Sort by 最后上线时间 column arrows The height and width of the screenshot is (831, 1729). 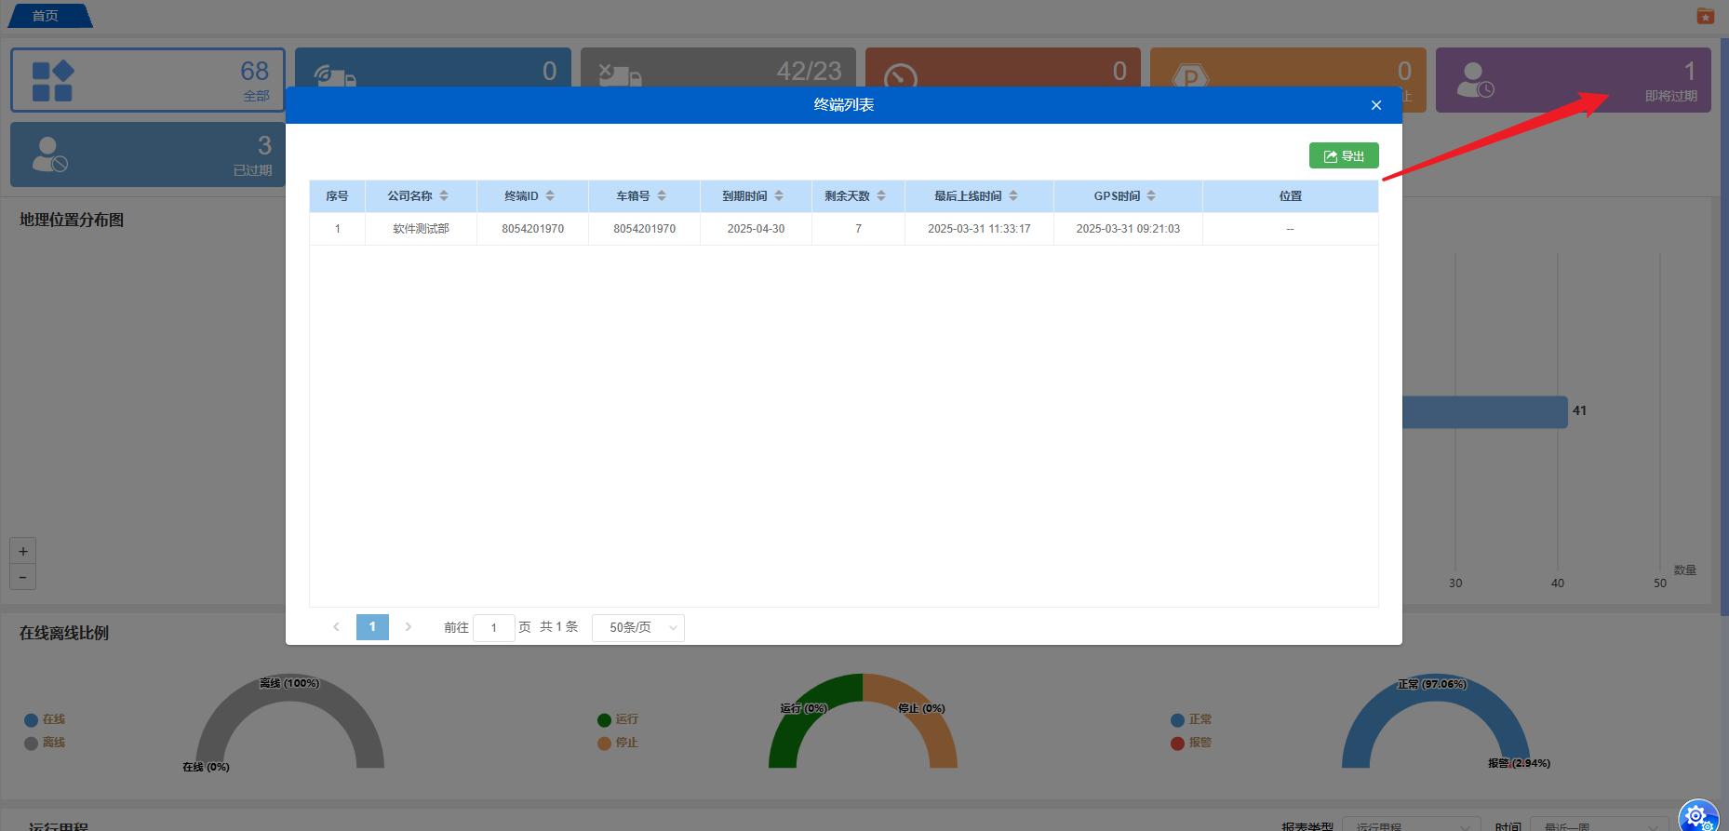(1013, 196)
